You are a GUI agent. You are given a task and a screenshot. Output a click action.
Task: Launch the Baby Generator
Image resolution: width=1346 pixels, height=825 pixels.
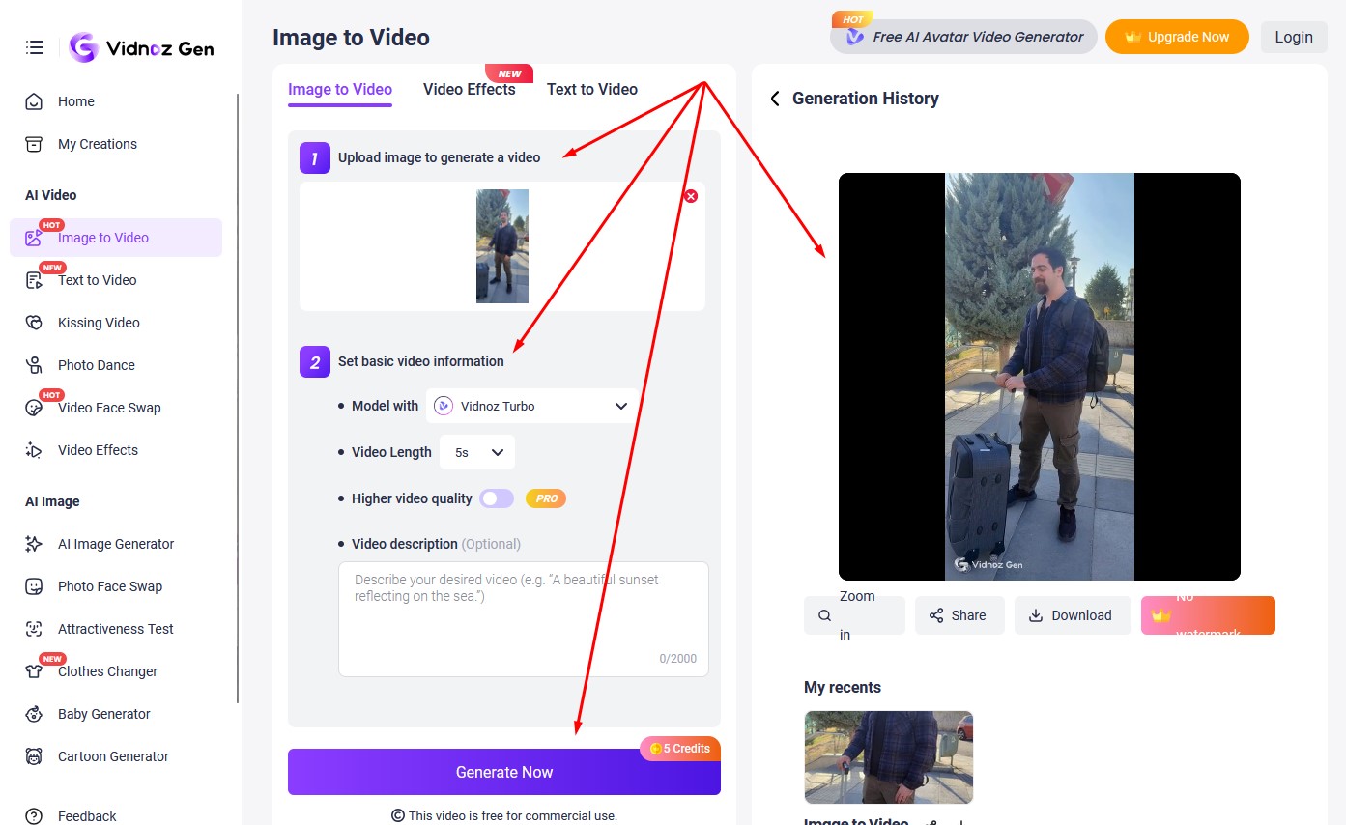[103, 714]
